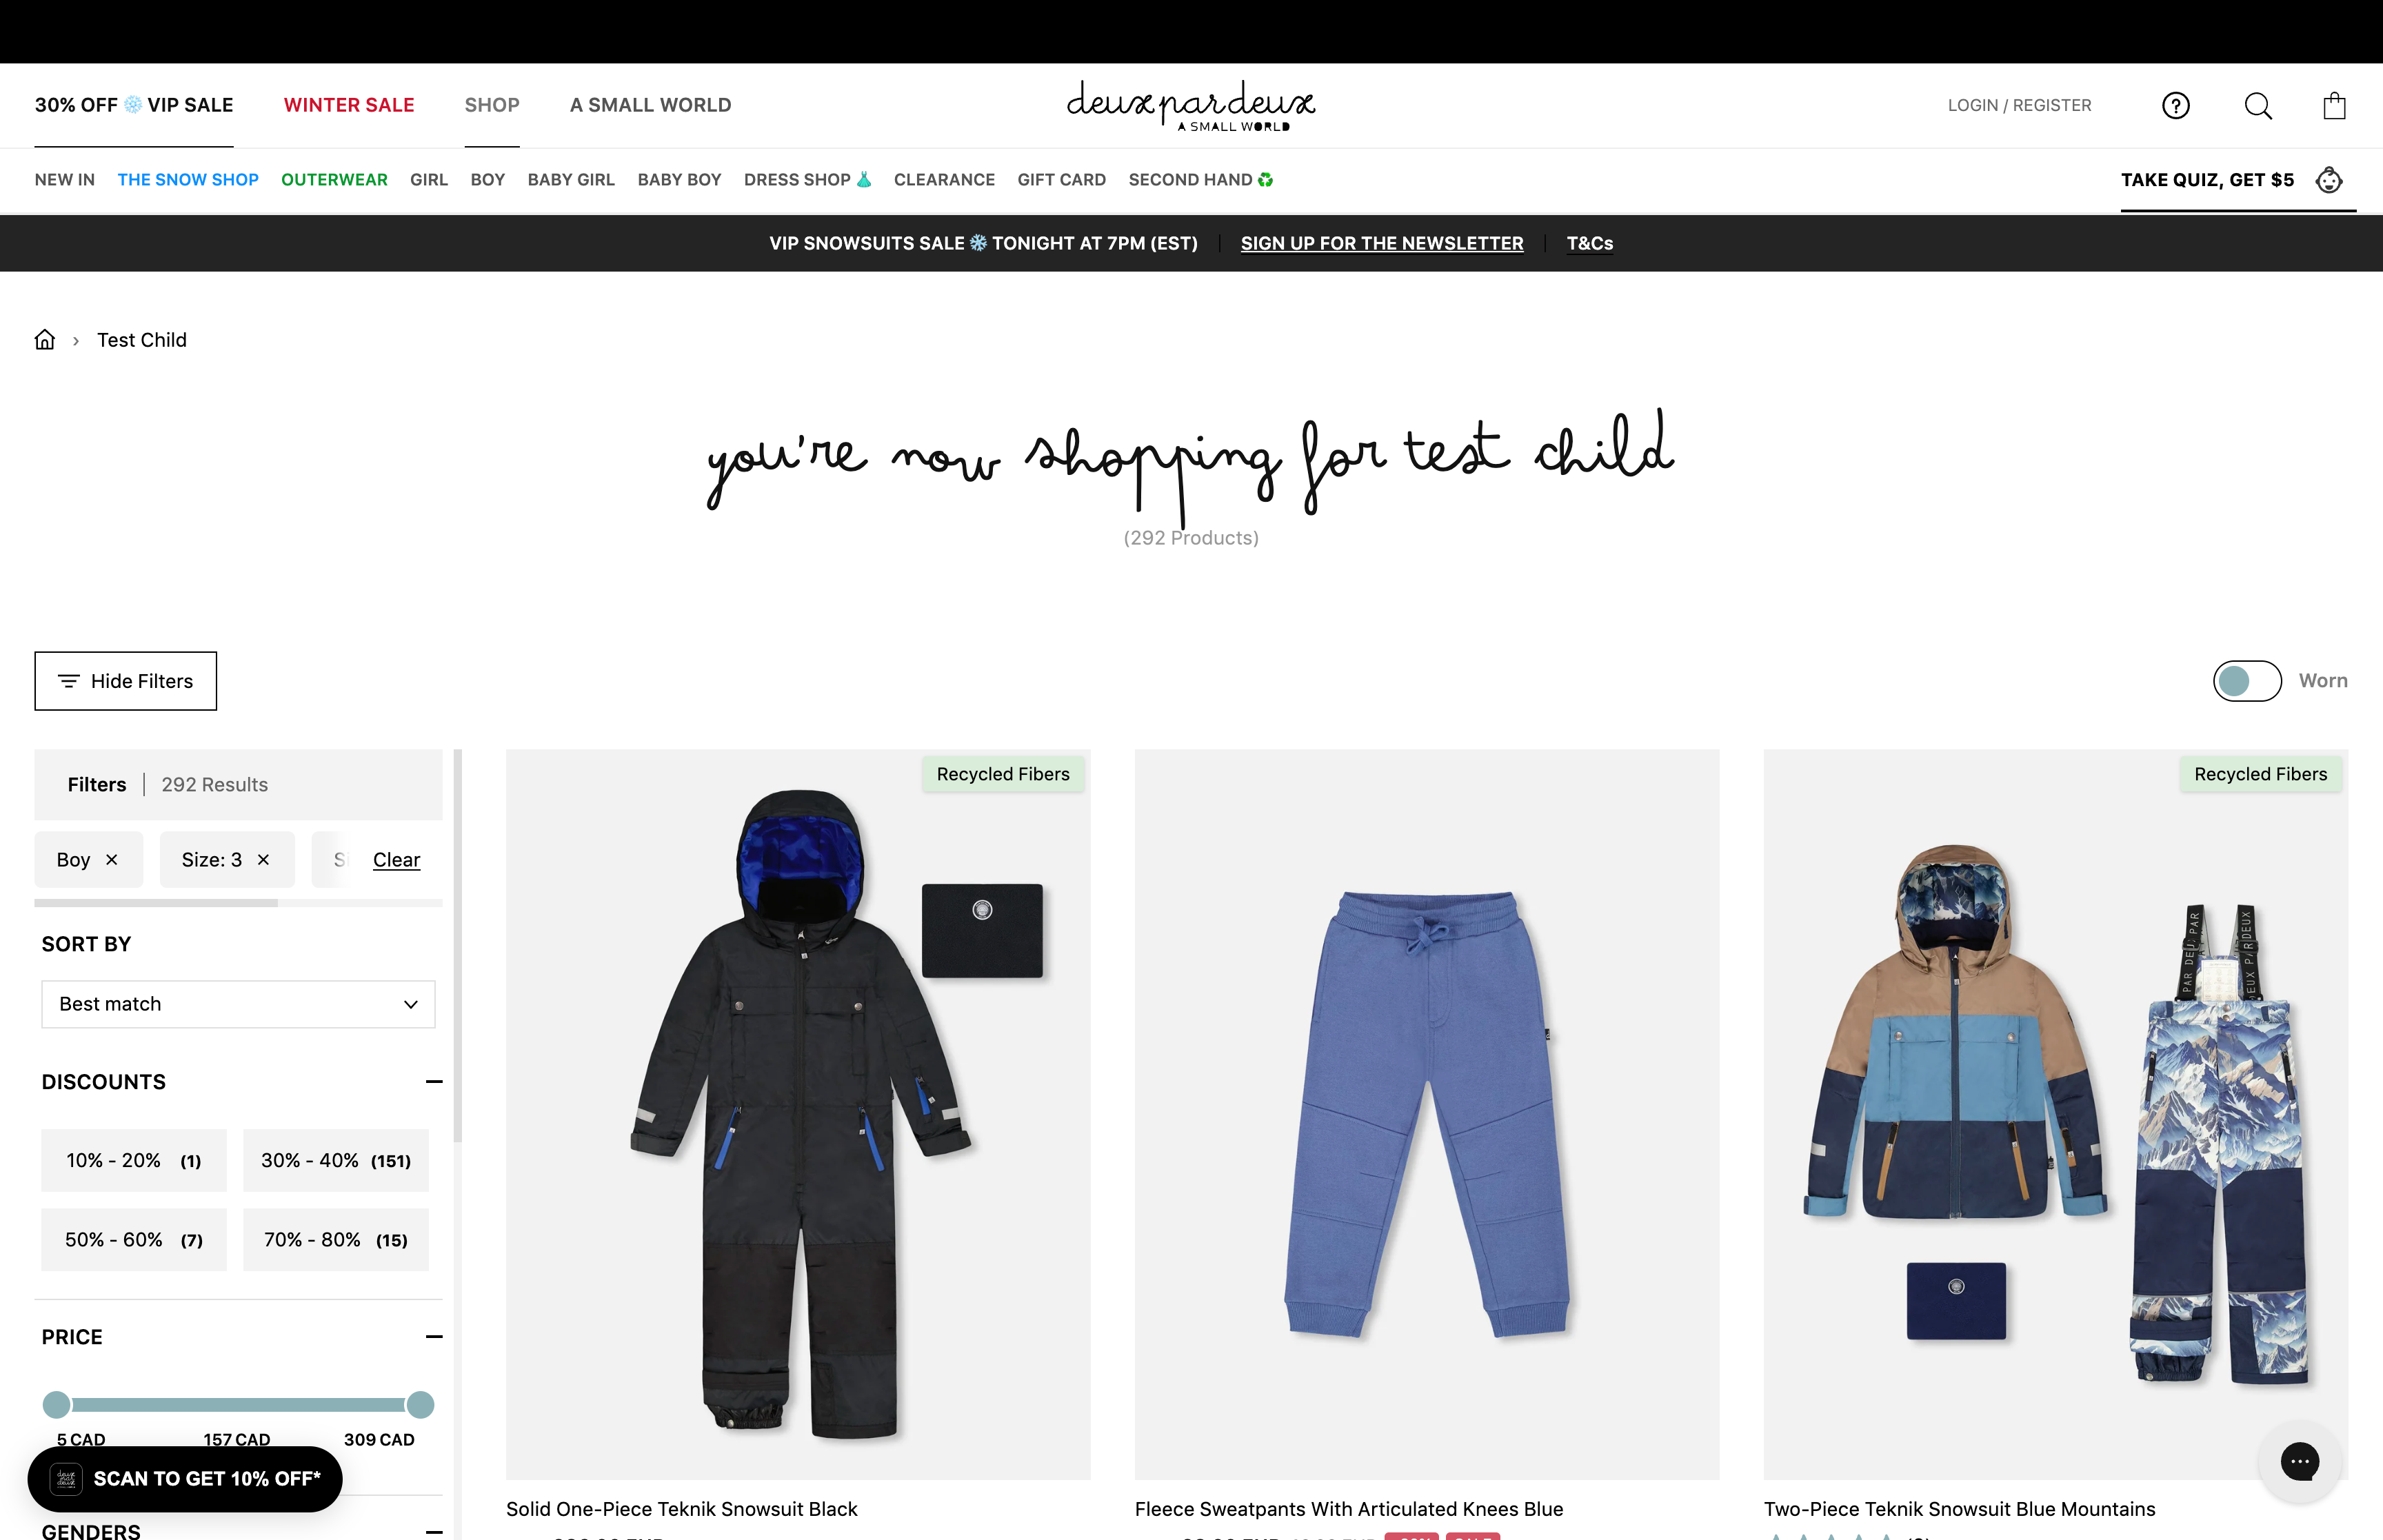Remove the Size: 3 filter chip
Image resolution: width=2383 pixels, height=1540 pixels.
tap(263, 860)
